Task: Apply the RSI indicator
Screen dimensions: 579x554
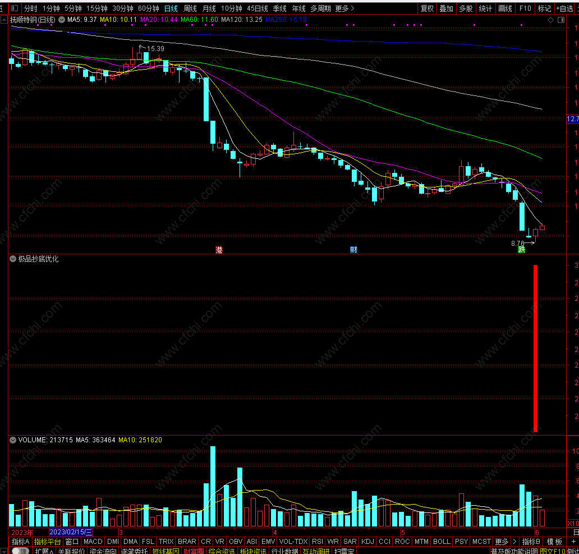Action: click(x=317, y=542)
